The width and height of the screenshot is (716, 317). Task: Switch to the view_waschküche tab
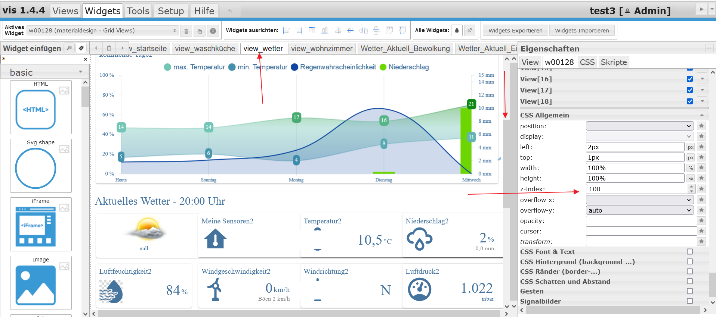coord(205,48)
